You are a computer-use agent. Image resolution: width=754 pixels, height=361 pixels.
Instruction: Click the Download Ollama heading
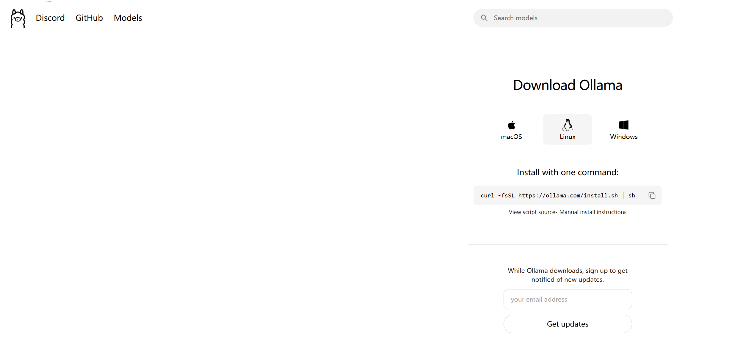tap(567, 85)
